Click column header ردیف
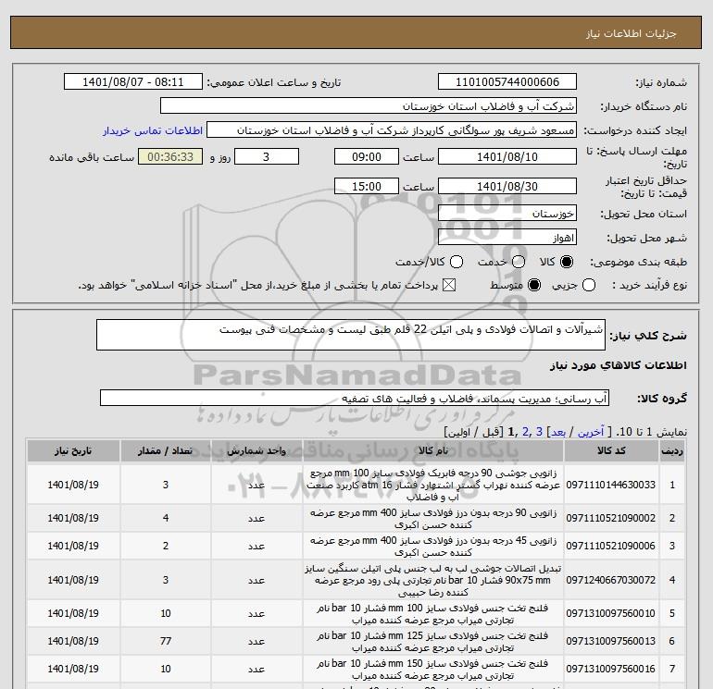Viewport: 713px width, 689px height. (671, 450)
